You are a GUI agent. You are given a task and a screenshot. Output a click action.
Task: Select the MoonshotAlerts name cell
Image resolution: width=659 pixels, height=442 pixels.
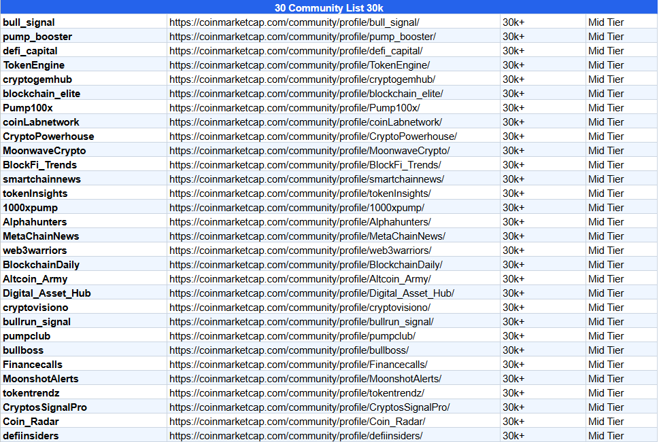click(x=84, y=379)
